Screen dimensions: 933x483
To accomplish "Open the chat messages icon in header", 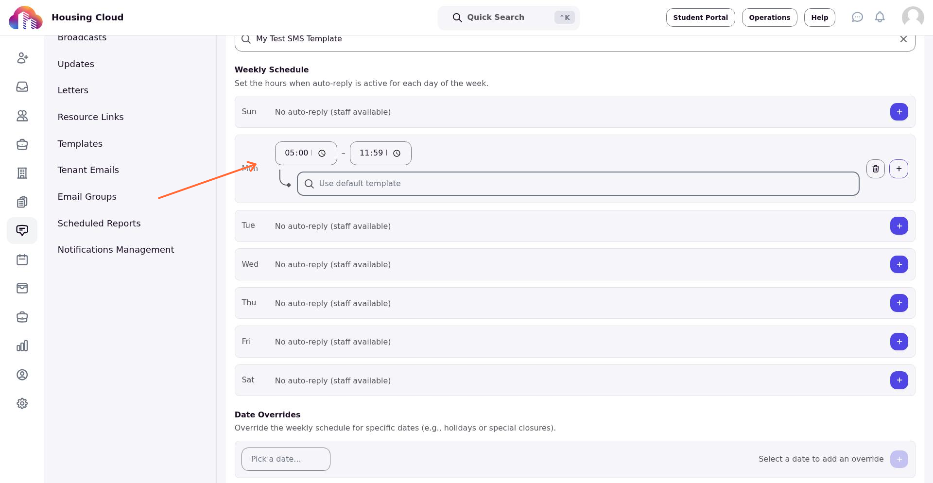I will 857,17.
